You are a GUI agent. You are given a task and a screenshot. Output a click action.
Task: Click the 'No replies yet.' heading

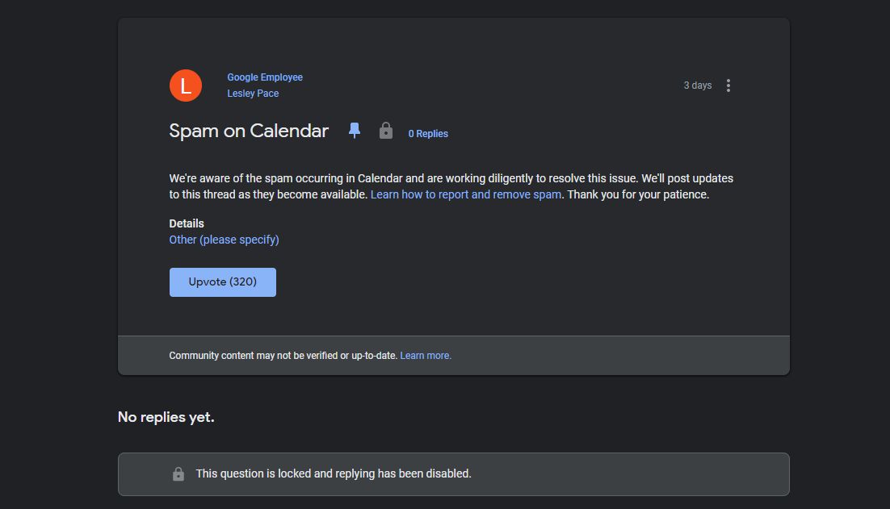(166, 417)
